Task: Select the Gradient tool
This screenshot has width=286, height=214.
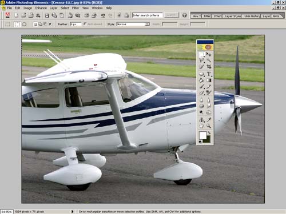Action: pos(209,80)
